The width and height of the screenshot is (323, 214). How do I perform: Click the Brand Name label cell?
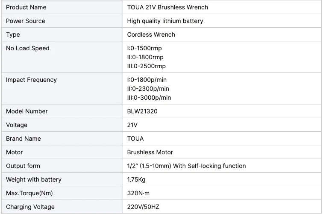[x=23, y=139]
